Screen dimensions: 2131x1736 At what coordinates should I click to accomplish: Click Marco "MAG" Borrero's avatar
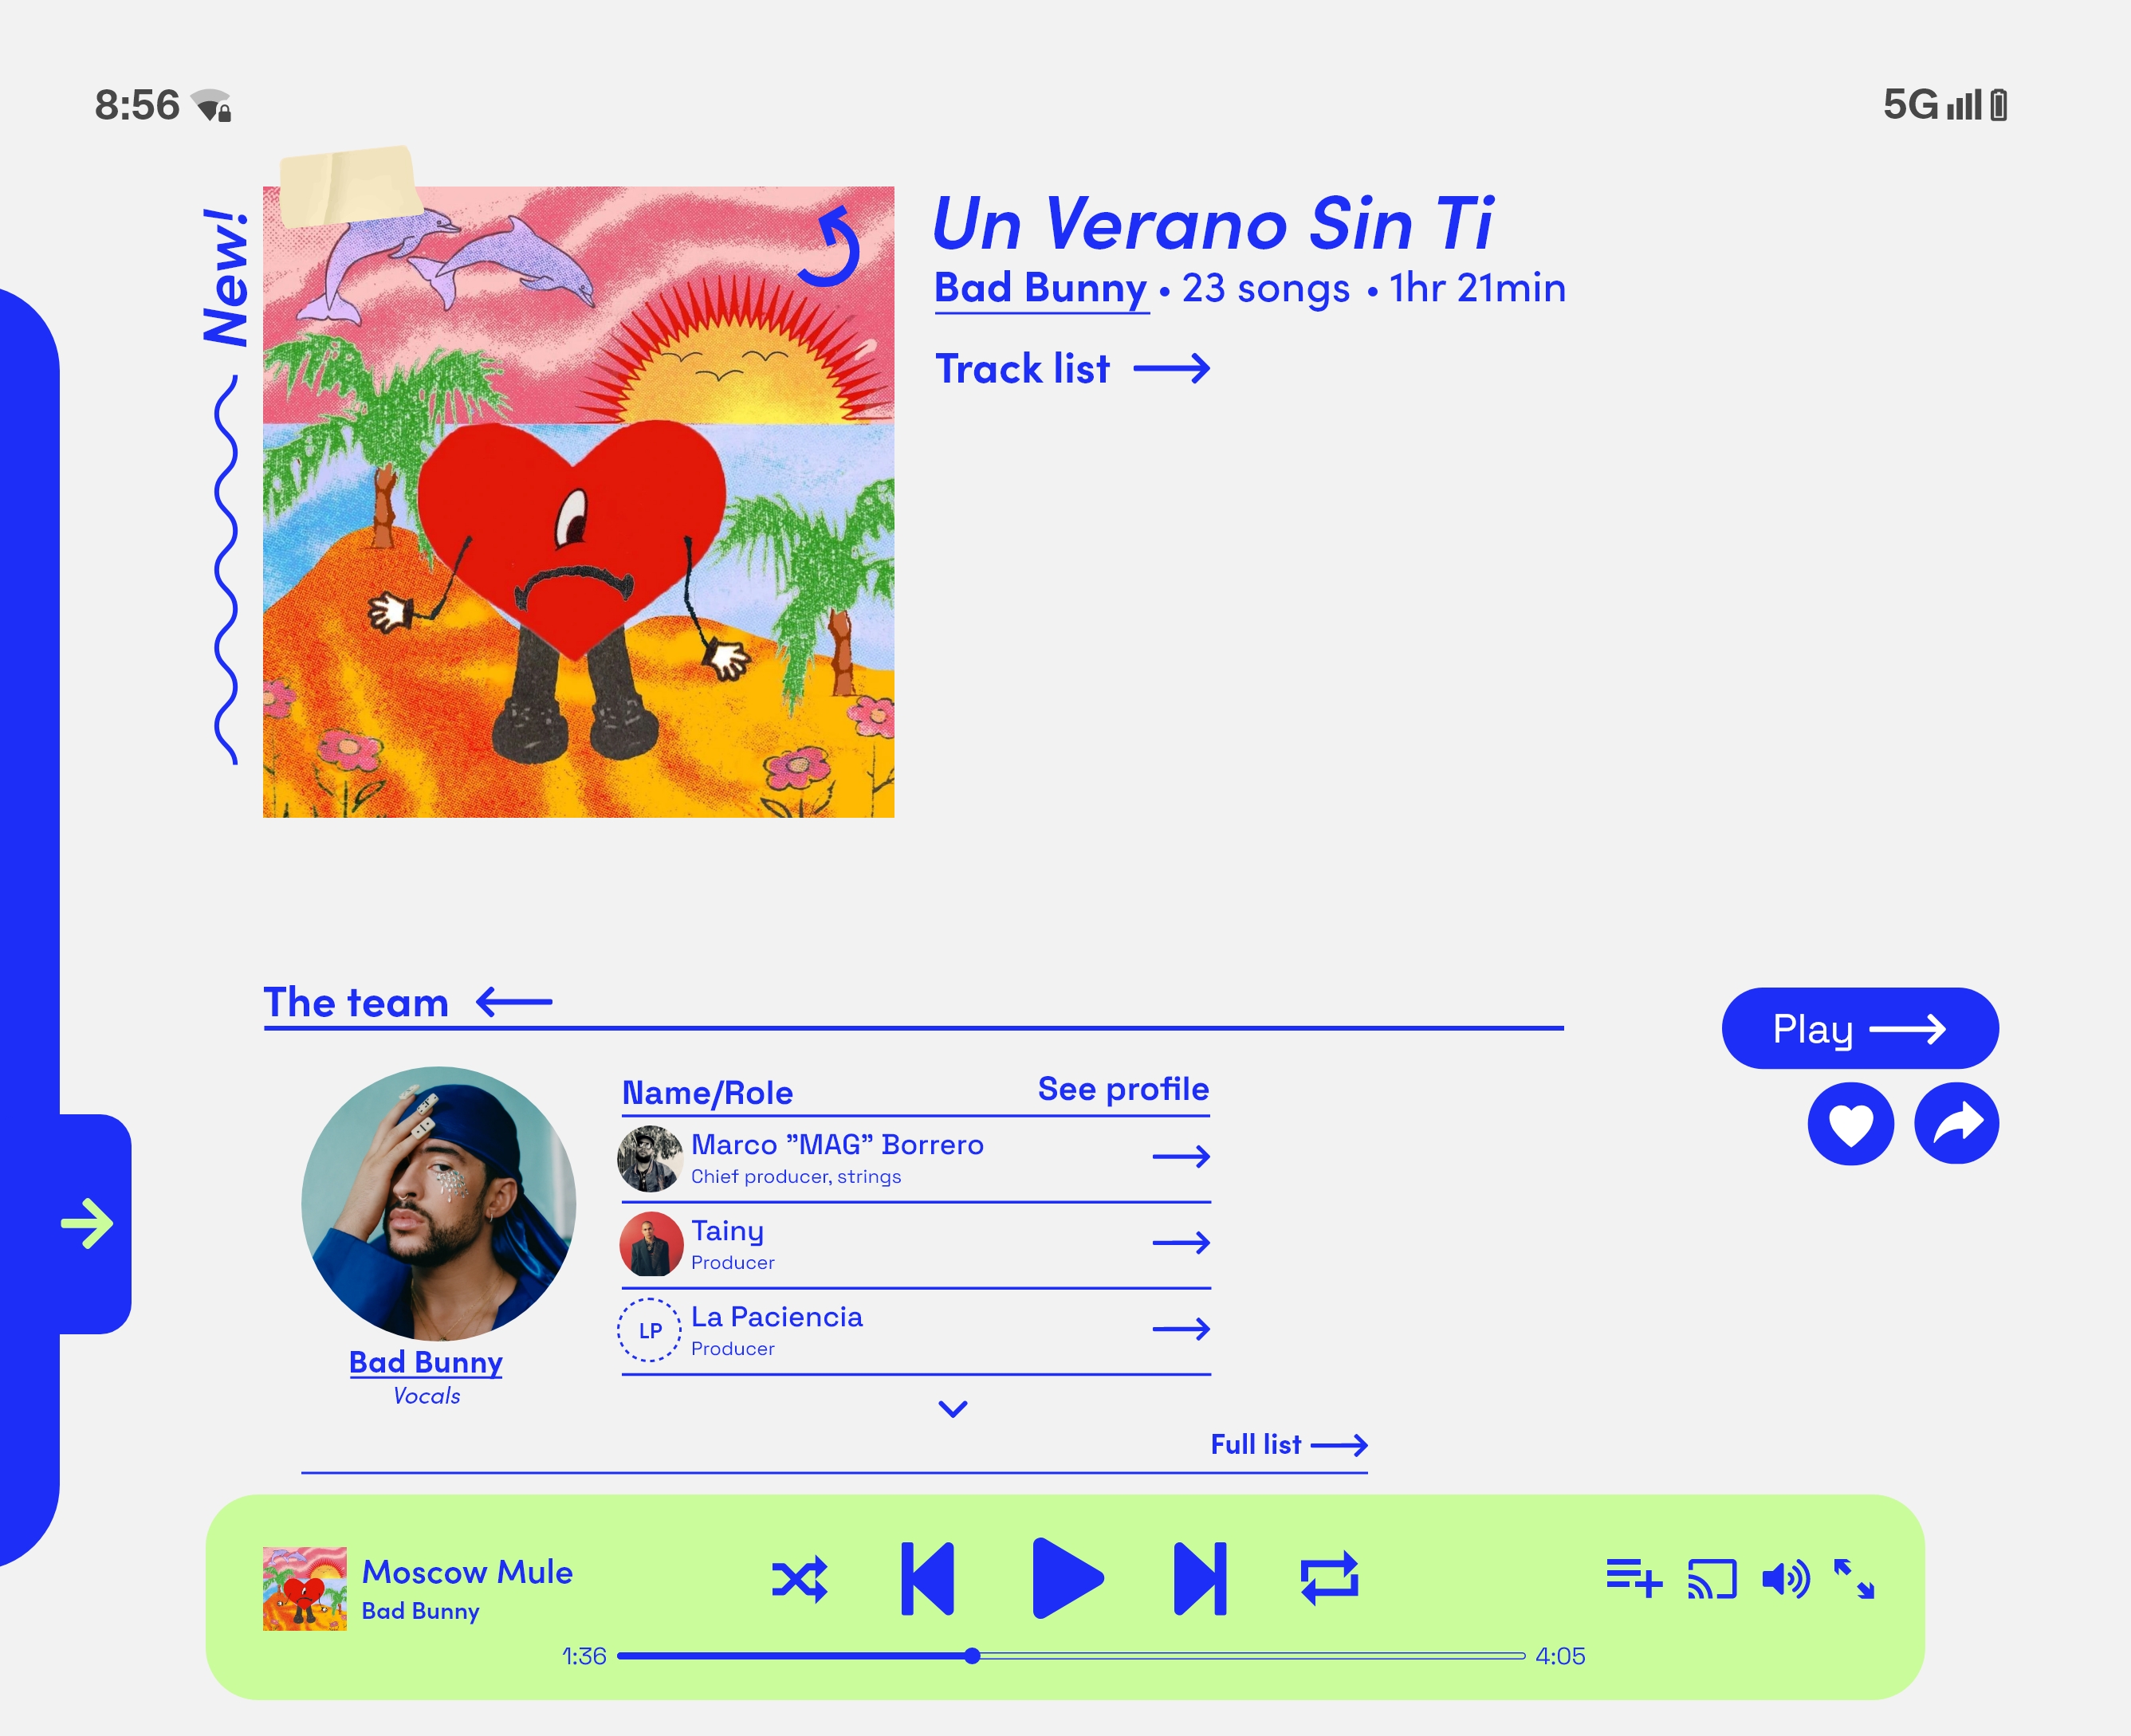click(650, 1159)
